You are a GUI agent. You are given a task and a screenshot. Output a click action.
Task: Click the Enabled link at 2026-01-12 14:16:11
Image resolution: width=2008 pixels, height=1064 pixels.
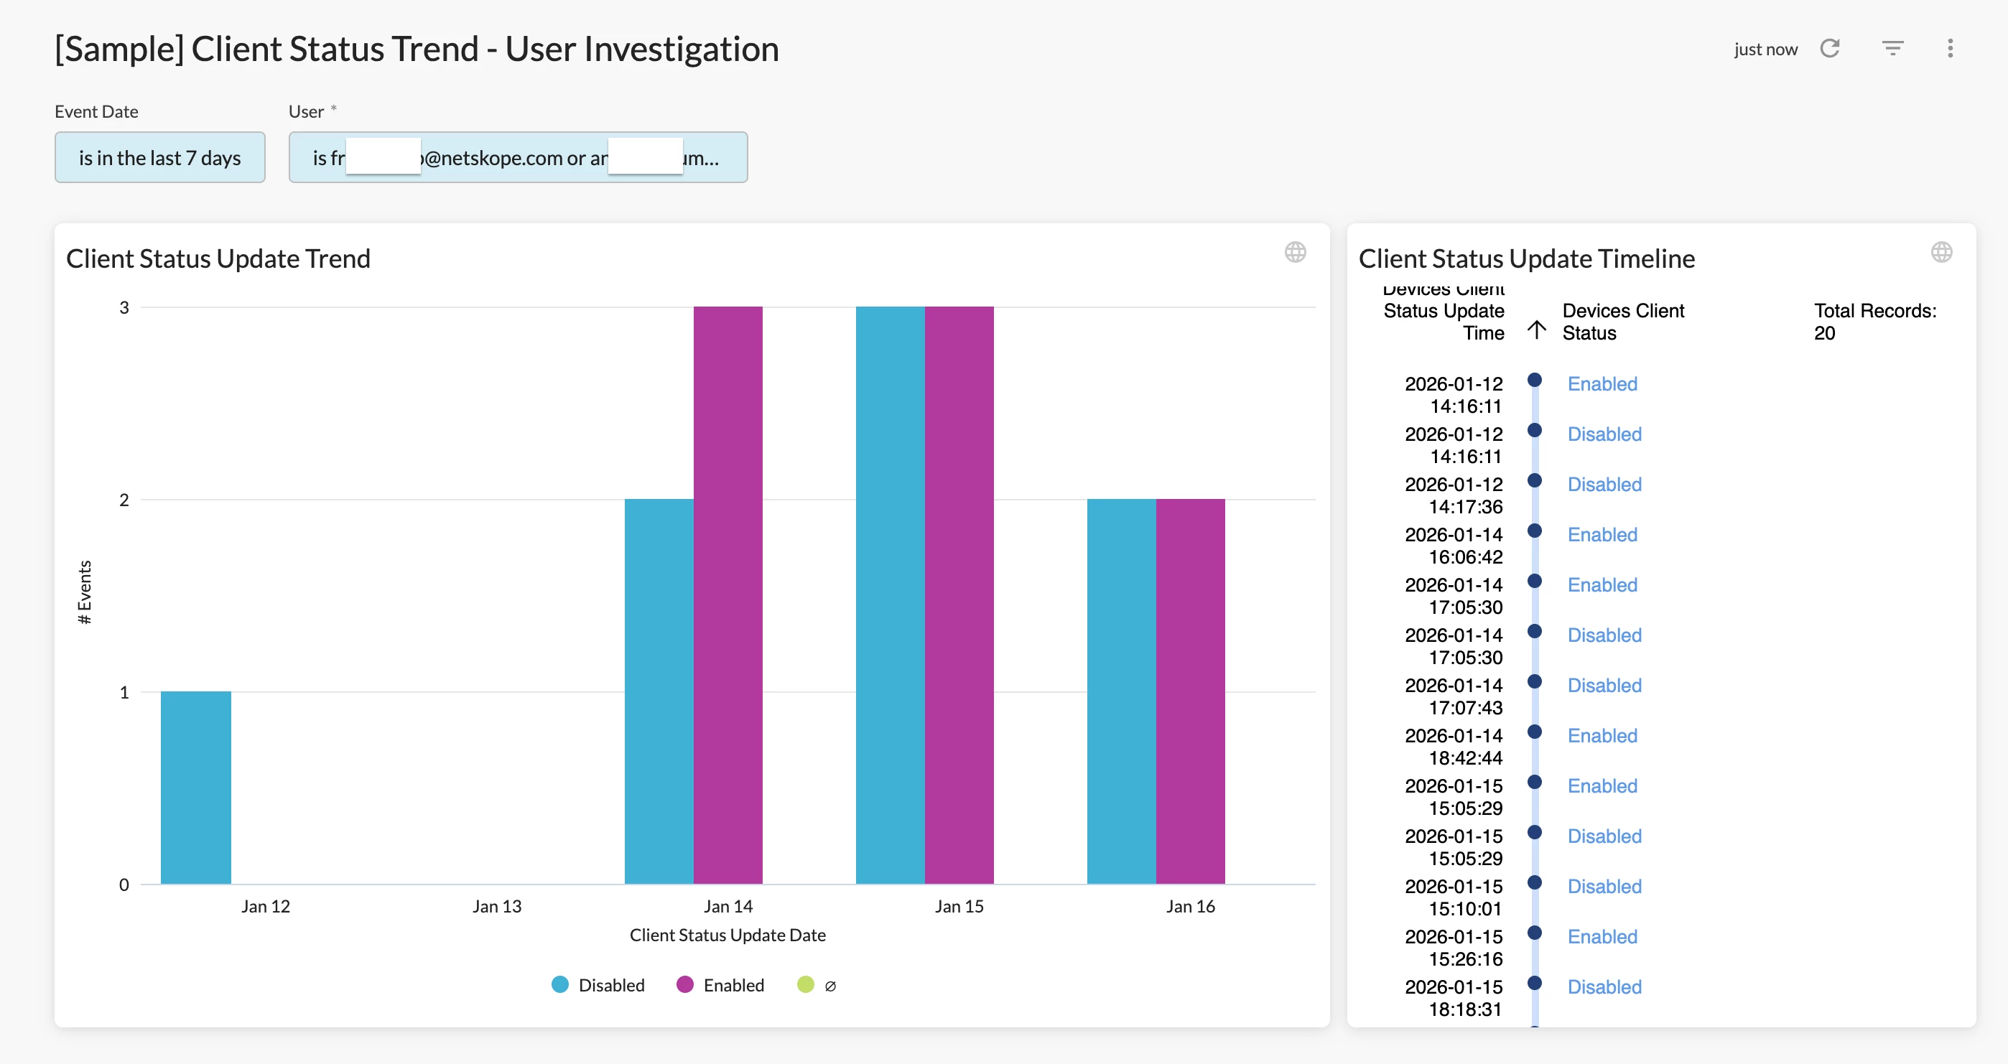1602,383
